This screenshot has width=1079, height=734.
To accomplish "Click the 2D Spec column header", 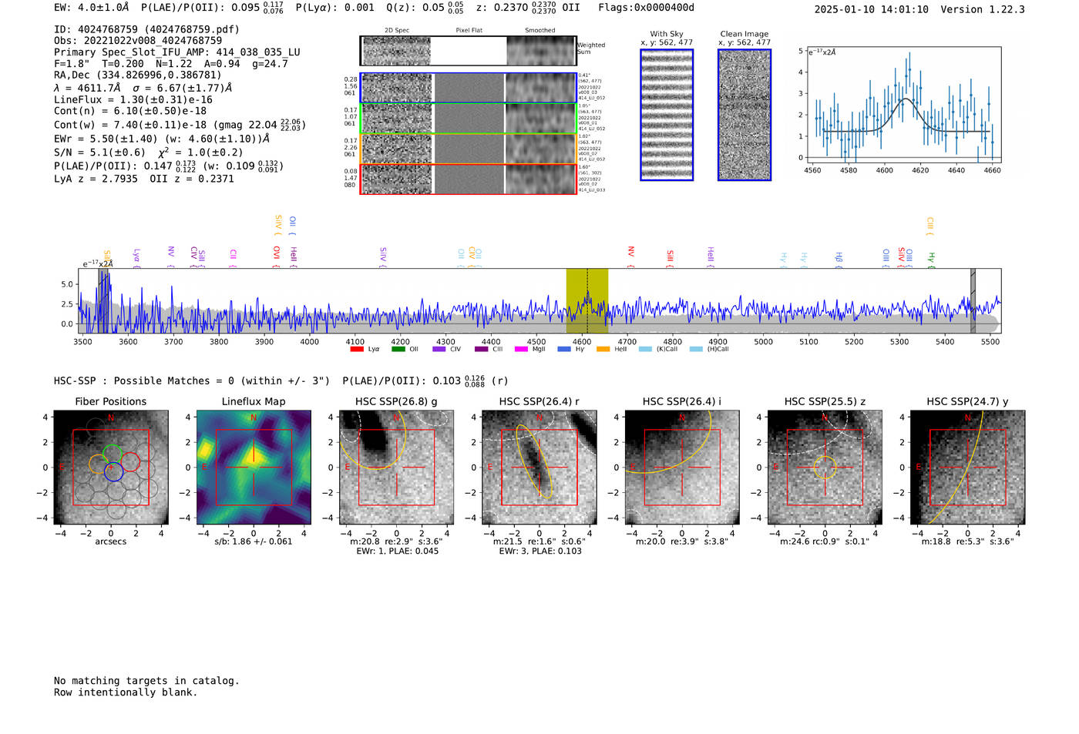I will (x=397, y=31).
